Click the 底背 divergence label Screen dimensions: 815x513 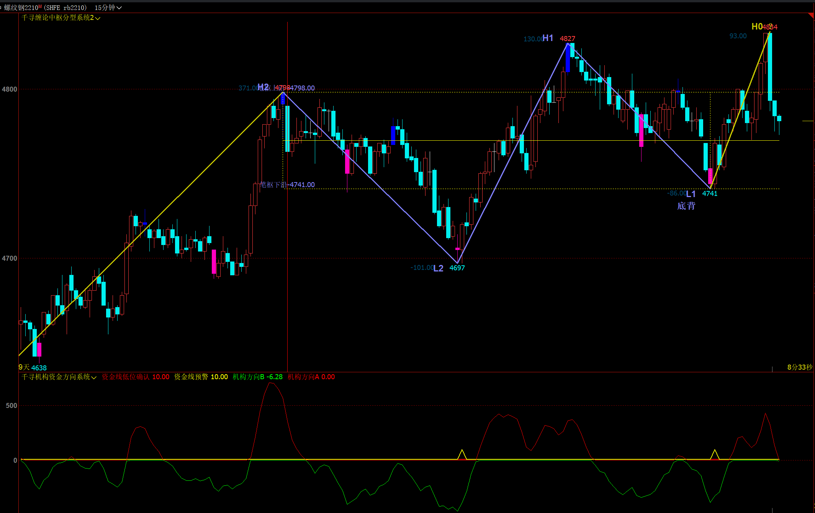click(686, 206)
